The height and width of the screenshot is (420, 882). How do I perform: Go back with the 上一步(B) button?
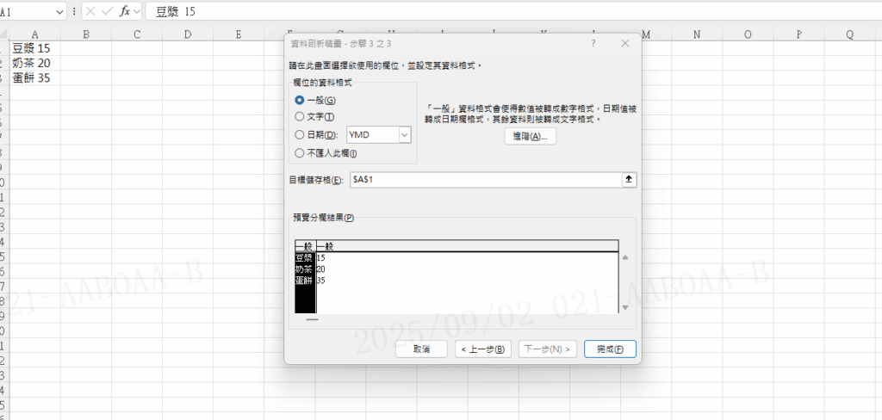click(x=483, y=349)
